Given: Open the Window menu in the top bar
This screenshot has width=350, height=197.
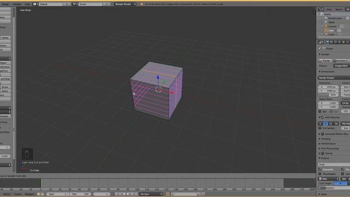Looking at the screenshot, I should (17, 4).
